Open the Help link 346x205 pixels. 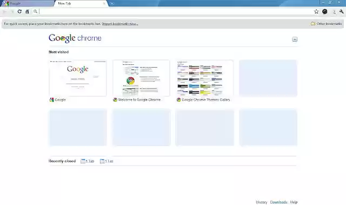[294, 202]
